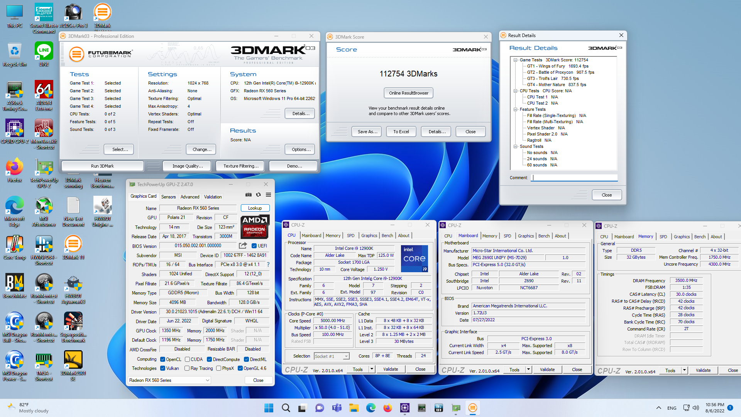Open Tools dropdown arrow in CPU-Z CPU window

click(372, 369)
